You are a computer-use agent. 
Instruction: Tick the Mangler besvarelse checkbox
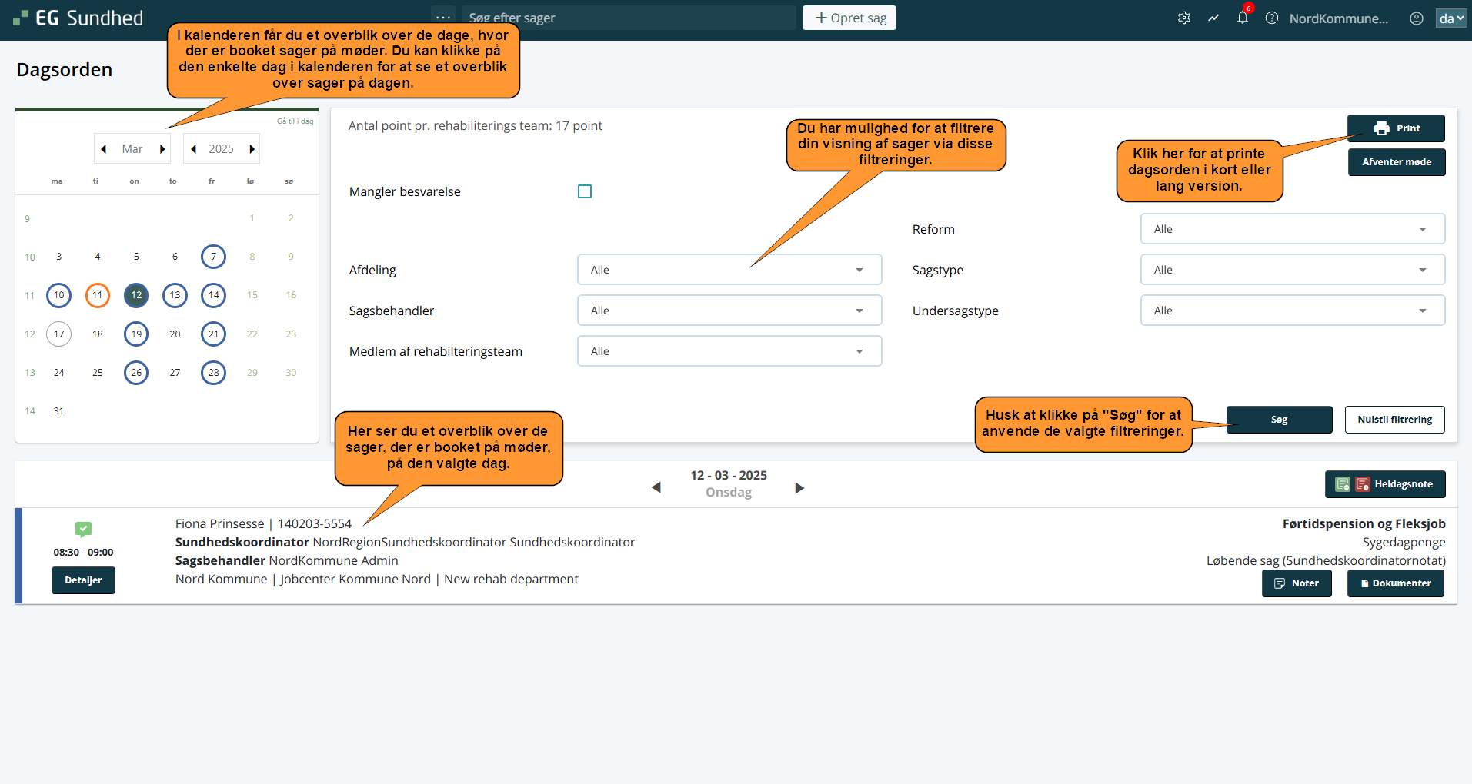click(585, 191)
